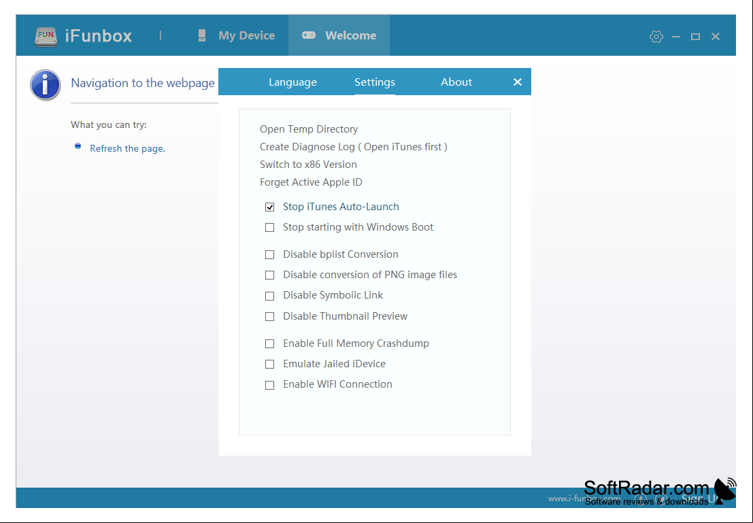753x523 pixels.
Task: Uncheck Stop iTunes Auto-Launch
Action: coord(270,207)
